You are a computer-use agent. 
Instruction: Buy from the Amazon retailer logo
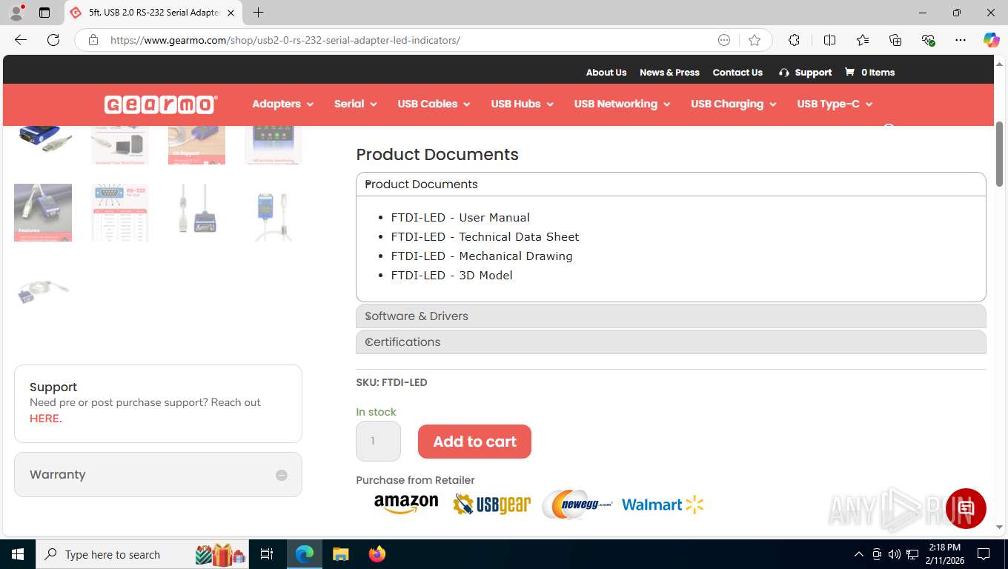pos(406,505)
